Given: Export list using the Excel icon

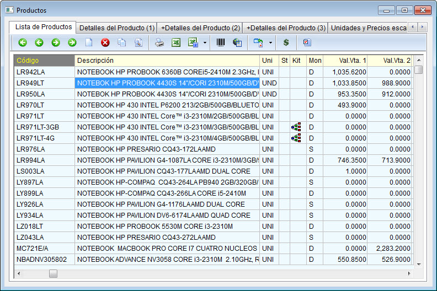Looking at the screenshot, I should tap(175, 42).
